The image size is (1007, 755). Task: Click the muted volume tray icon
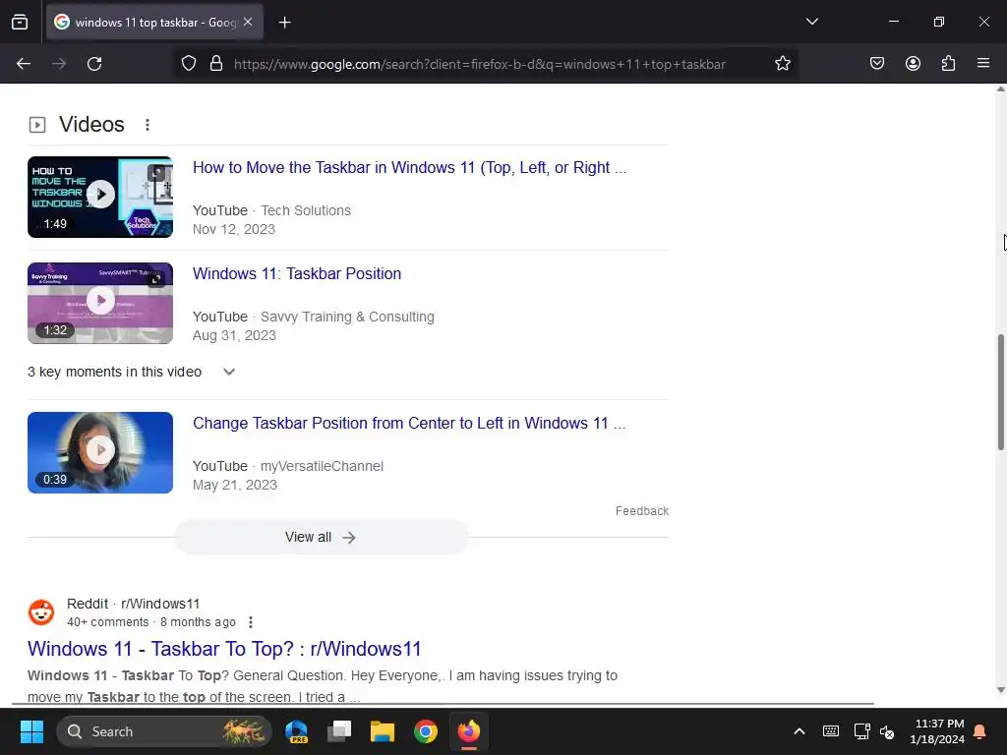(887, 731)
